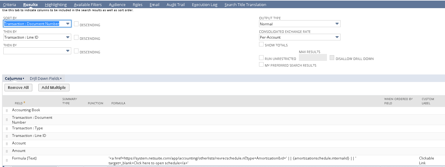Tick My Preferred Search Results checkbox

point(261,65)
